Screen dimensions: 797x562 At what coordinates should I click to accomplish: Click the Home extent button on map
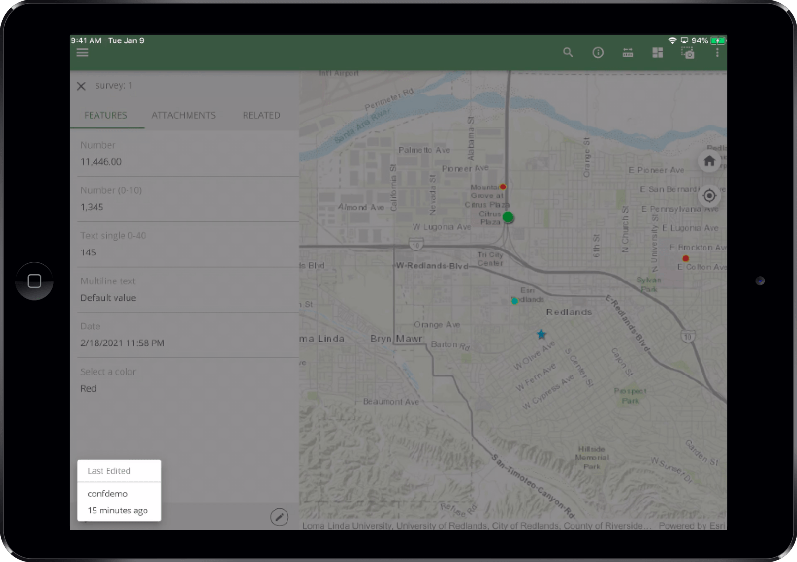(709, 161)
